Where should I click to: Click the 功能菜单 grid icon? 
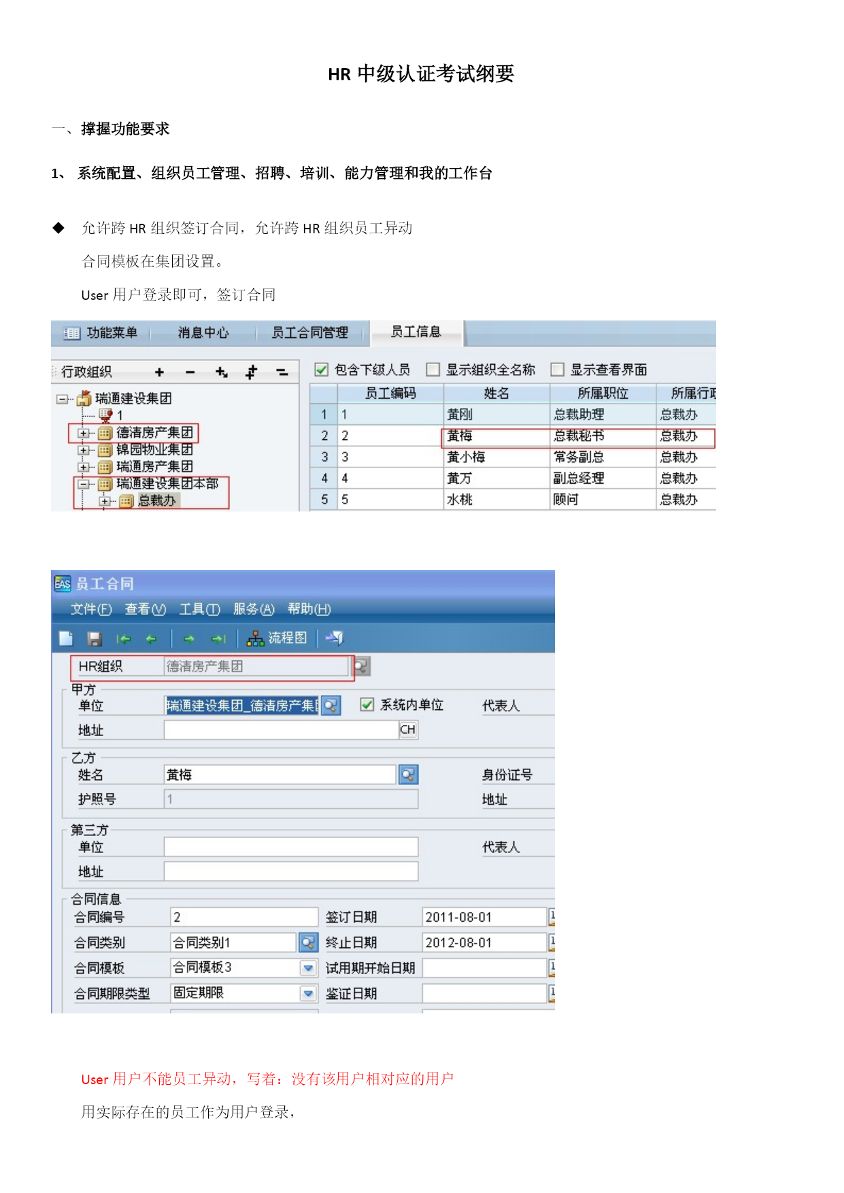tap(71, 333)
